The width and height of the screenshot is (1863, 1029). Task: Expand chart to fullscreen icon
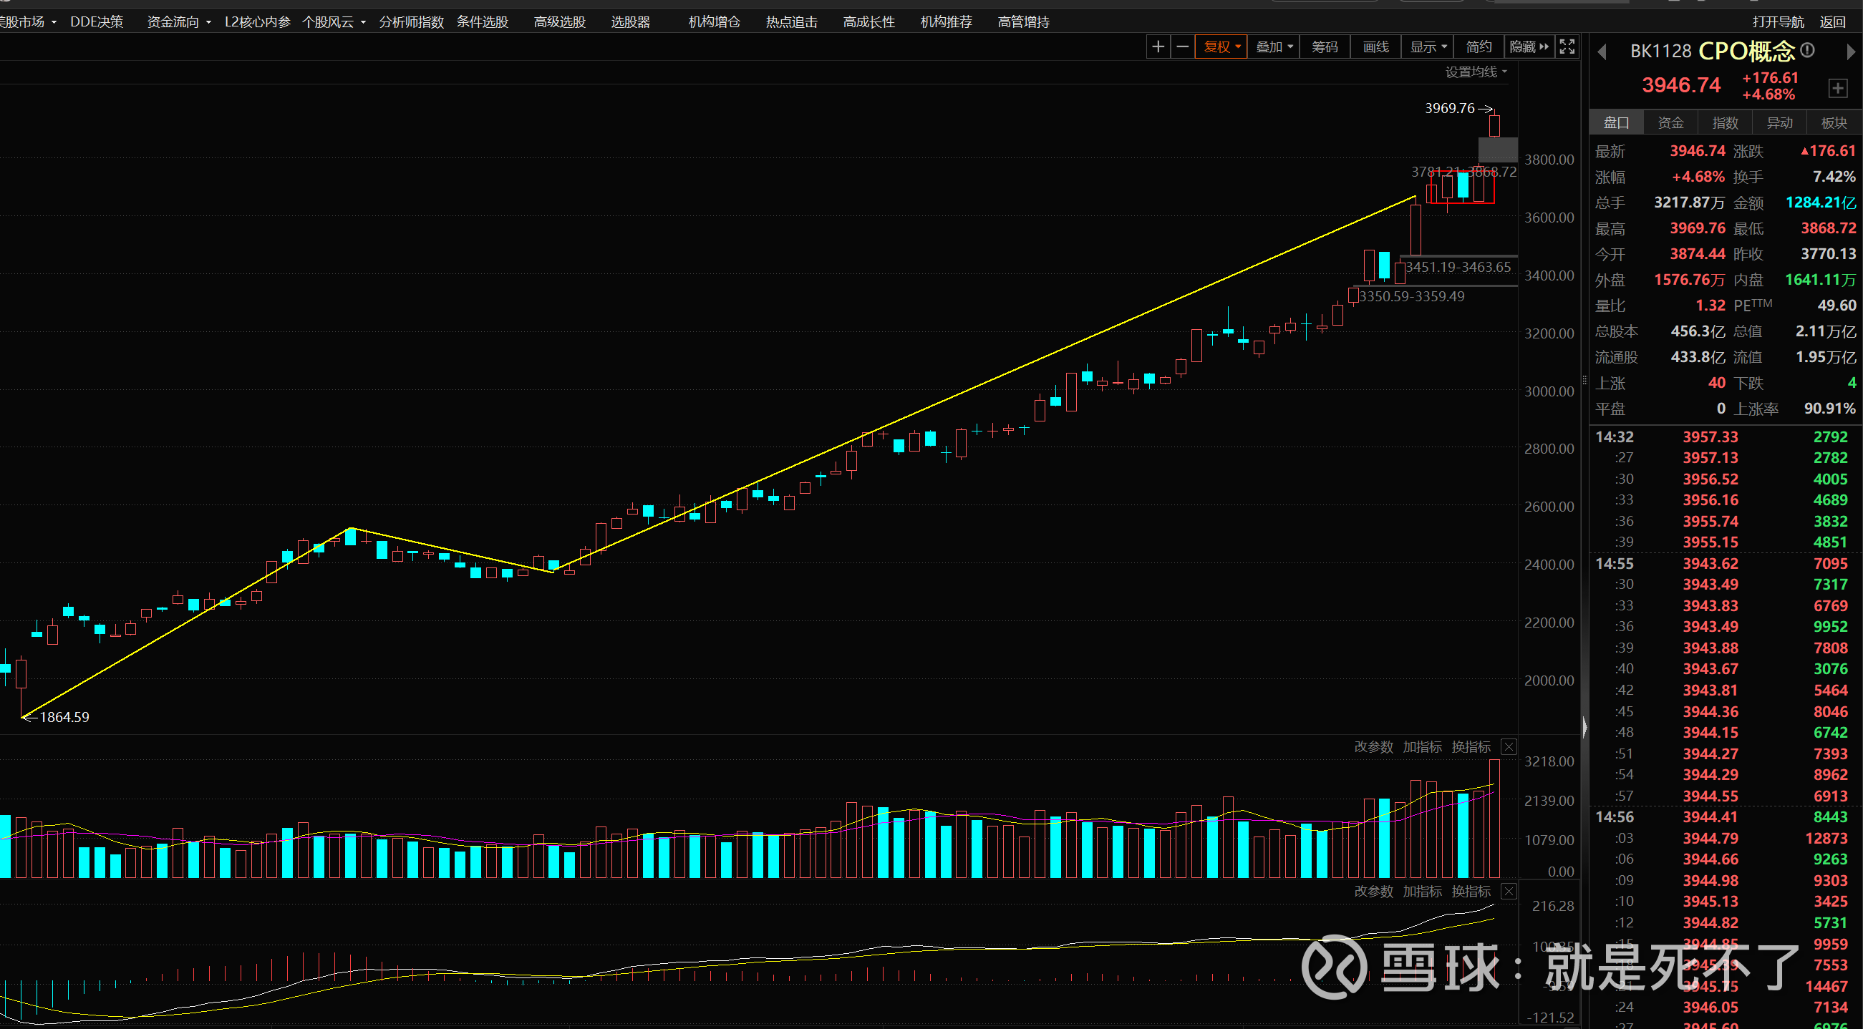(x=1567, y=47)
